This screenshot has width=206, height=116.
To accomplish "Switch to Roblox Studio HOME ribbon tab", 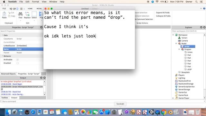I will tap(30, 9).
